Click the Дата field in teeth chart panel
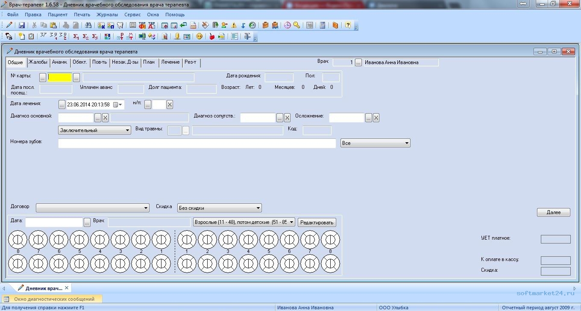This screenshot has height=311, width=581. click(54, 222)
